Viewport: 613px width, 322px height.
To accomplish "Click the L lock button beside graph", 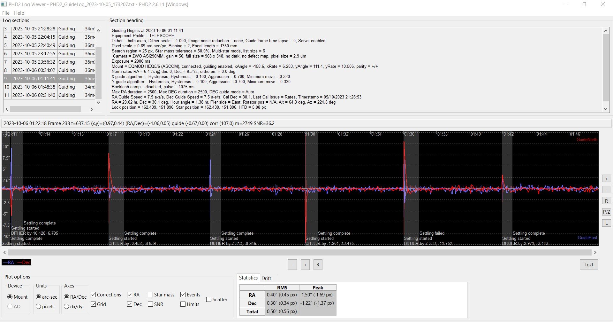I will pyautogui.click(x=606, y=223).
